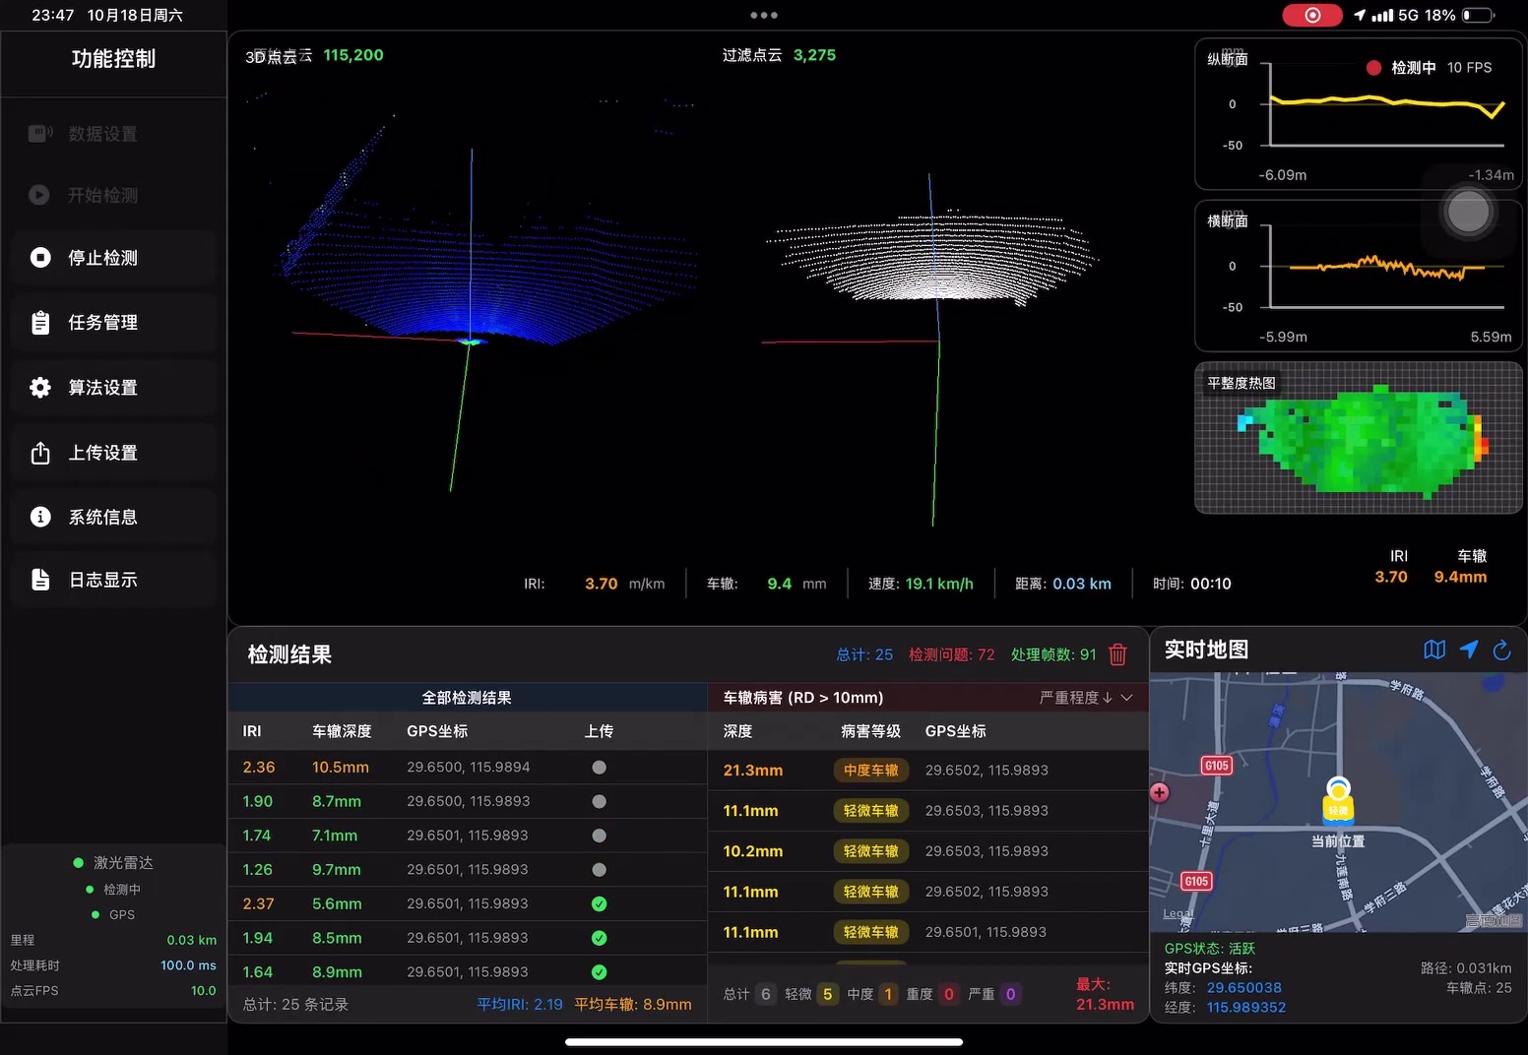Open 日志显示 log display
The width and height of the screenshot is (1528, 1055).
click(x=113, y=580)
